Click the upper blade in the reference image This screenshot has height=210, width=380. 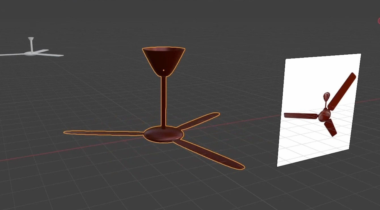(342, 91)
